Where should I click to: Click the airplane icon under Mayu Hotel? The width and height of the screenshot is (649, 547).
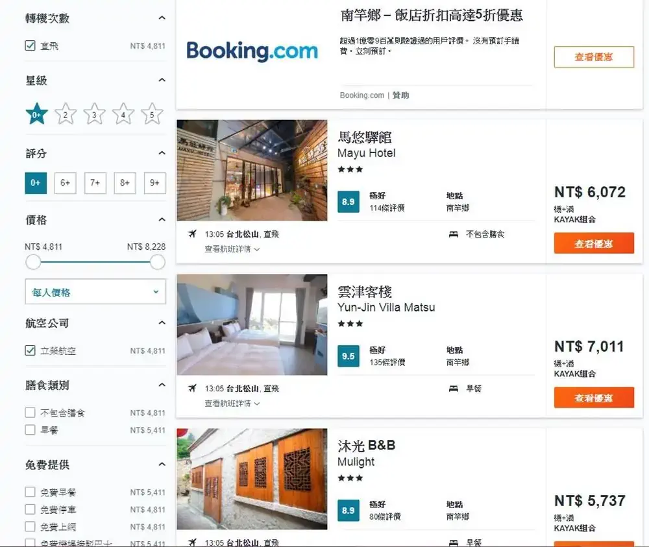192,234
